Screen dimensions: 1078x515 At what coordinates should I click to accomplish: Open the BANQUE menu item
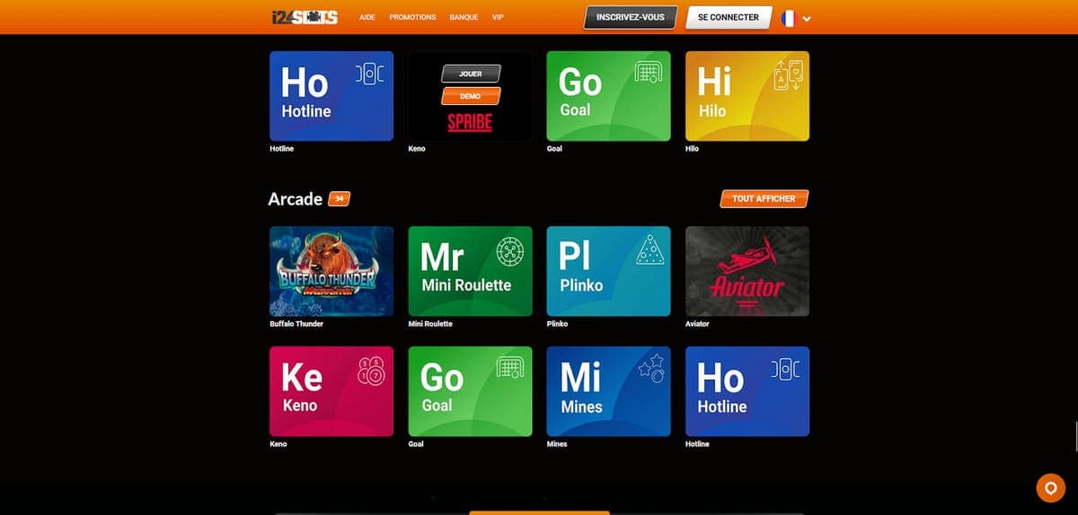(464, 17)
